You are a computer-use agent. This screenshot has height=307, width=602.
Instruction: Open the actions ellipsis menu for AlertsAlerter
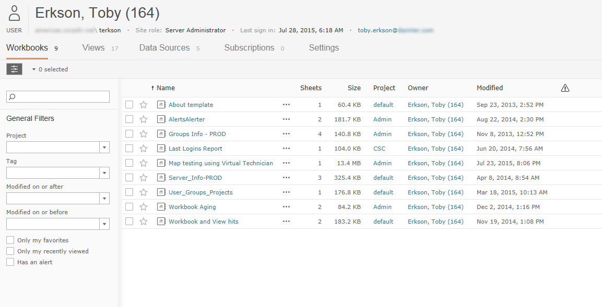coord(286,119)
